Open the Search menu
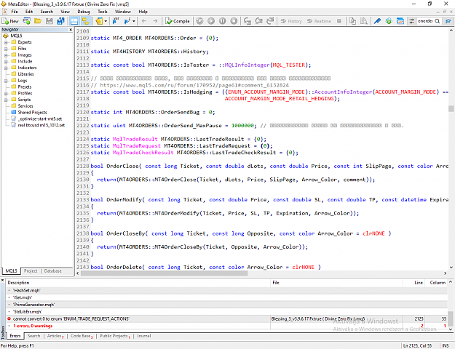Image resolution: width=455 pixels, height=349 pixels. point(47,12)
